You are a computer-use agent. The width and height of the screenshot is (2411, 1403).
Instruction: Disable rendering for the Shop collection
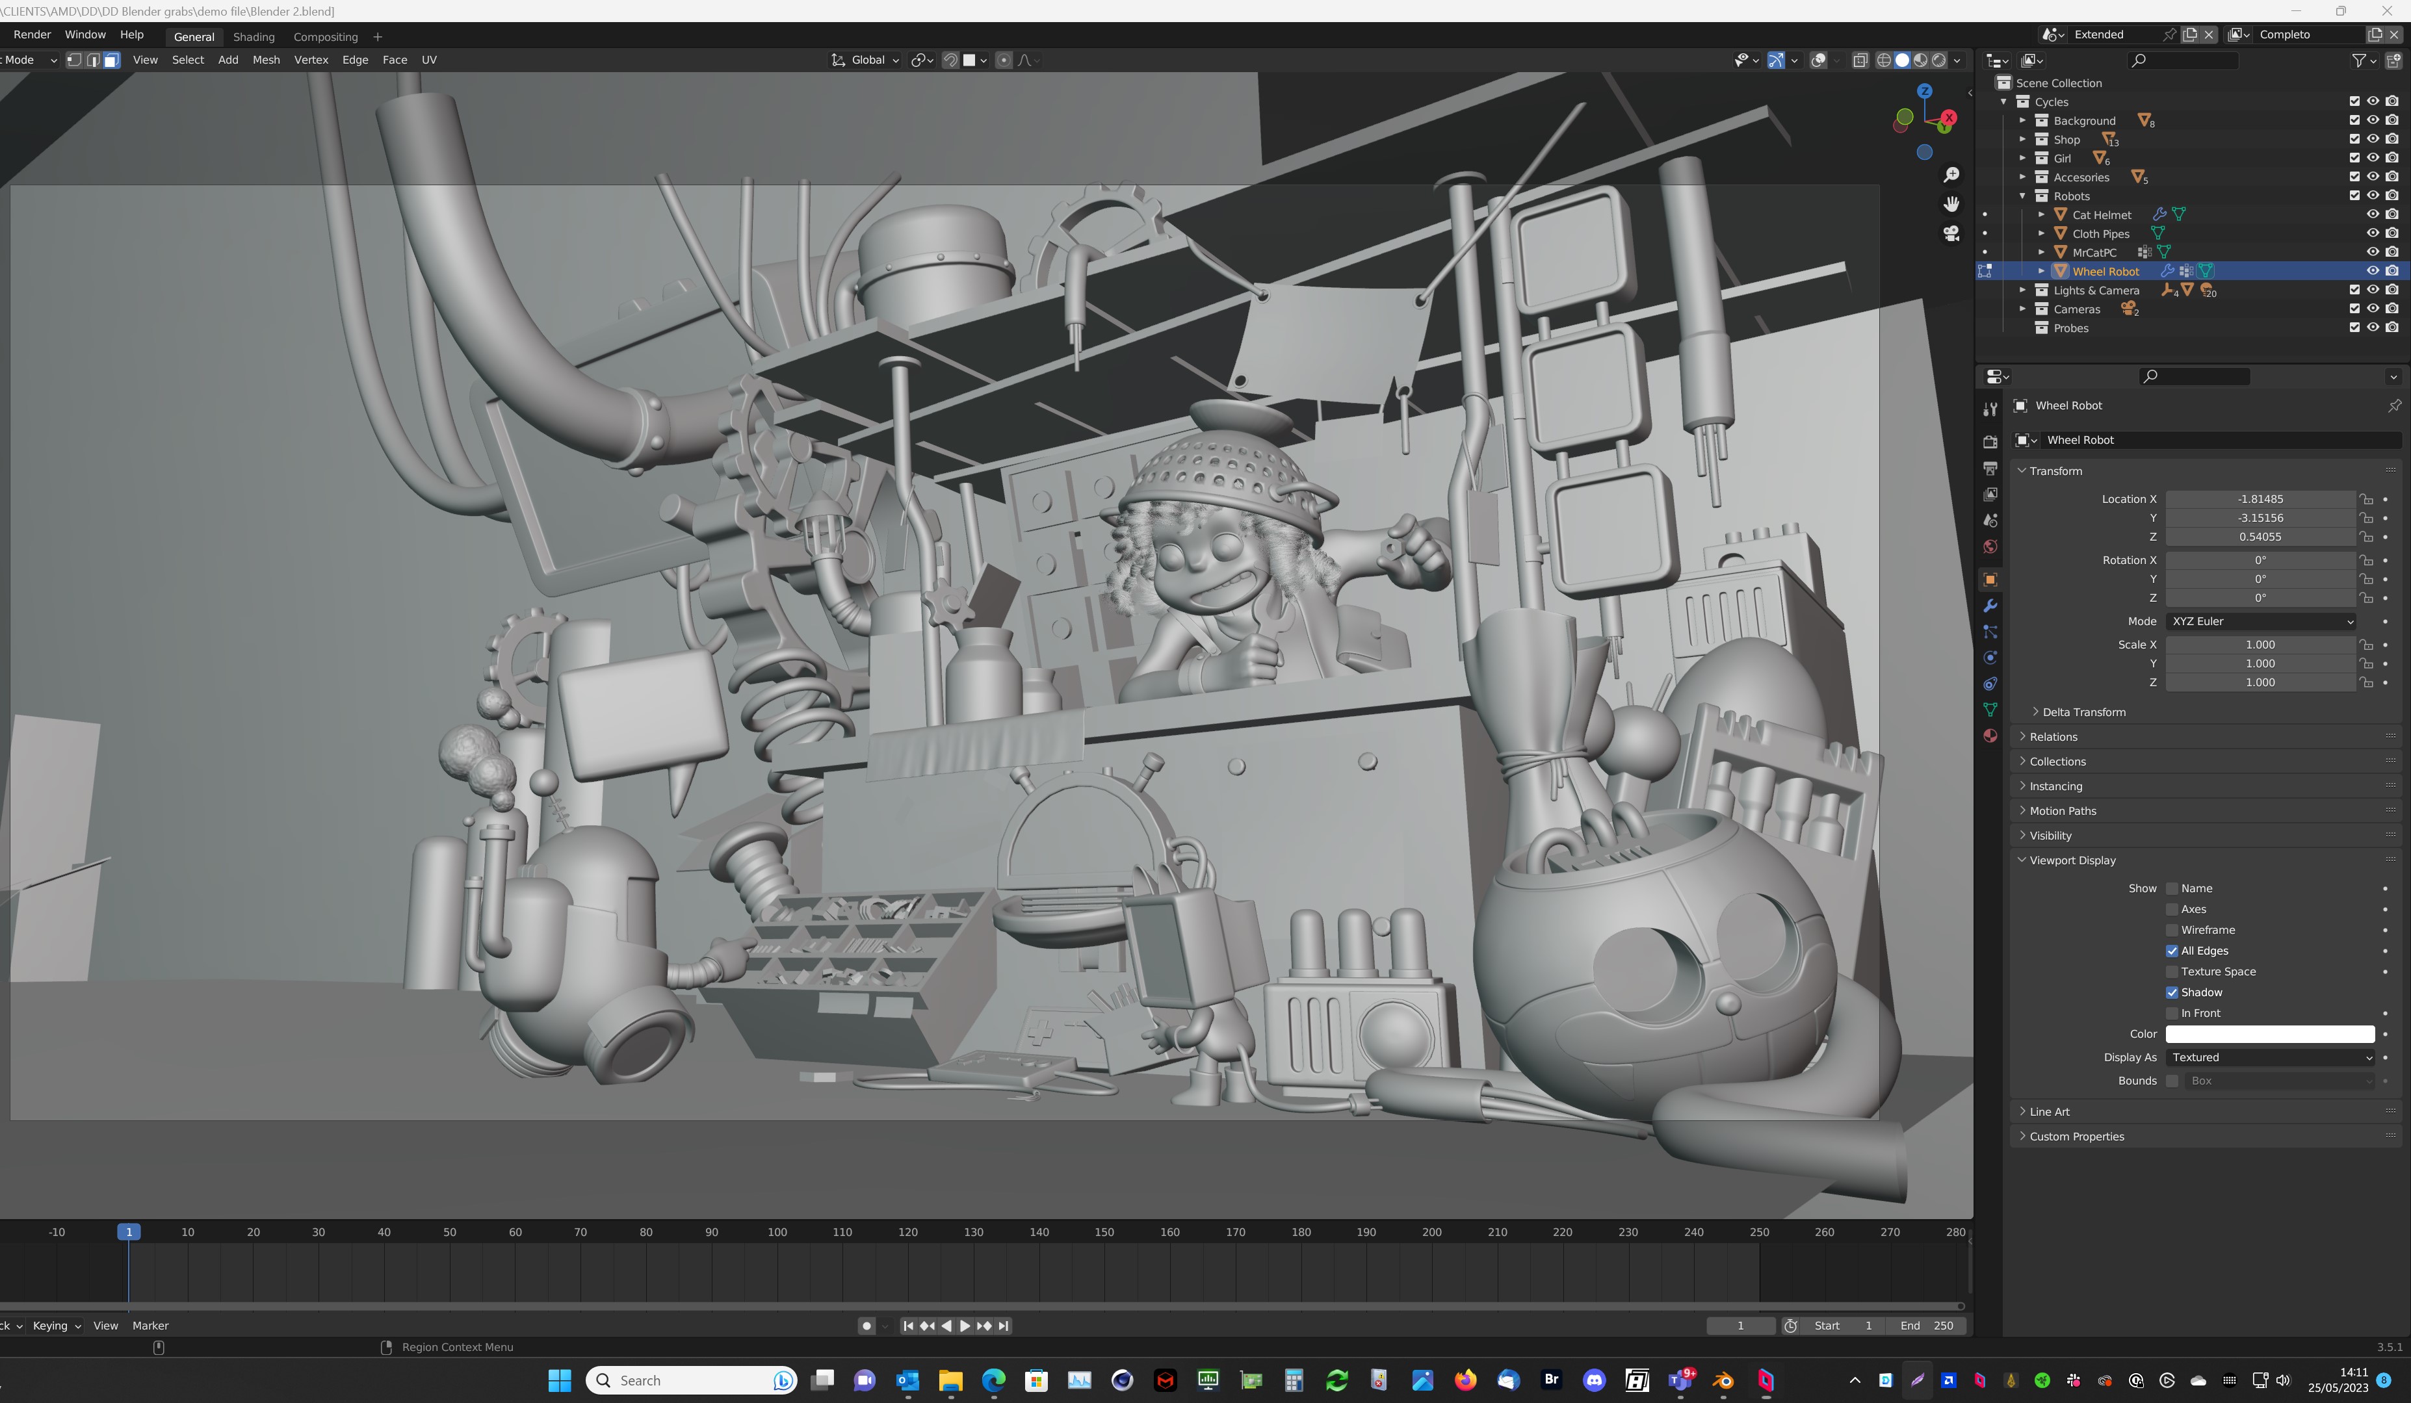[2392, 140]
